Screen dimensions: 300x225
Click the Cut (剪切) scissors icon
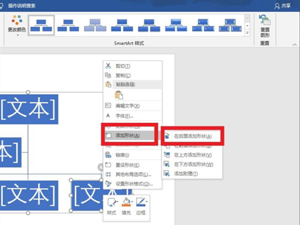point(108,65)
